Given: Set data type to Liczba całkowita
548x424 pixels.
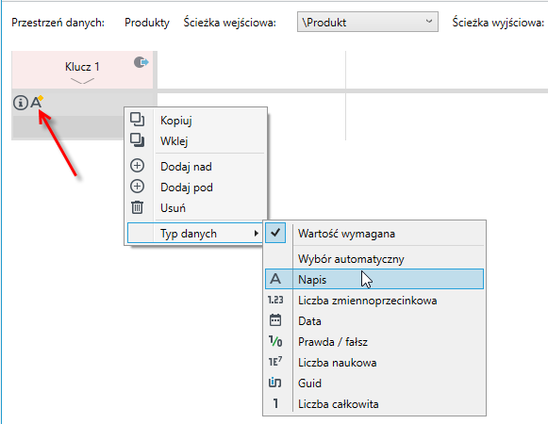Looking at the screenshot, I should click(x=374, y=404).
